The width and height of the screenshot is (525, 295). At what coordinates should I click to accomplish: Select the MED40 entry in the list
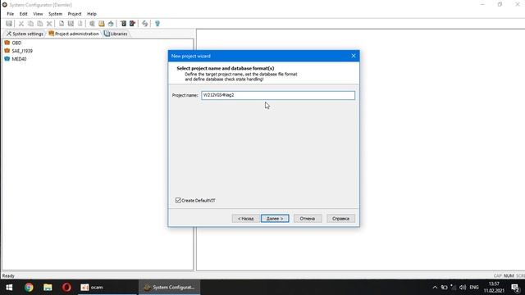pos(19,59)
